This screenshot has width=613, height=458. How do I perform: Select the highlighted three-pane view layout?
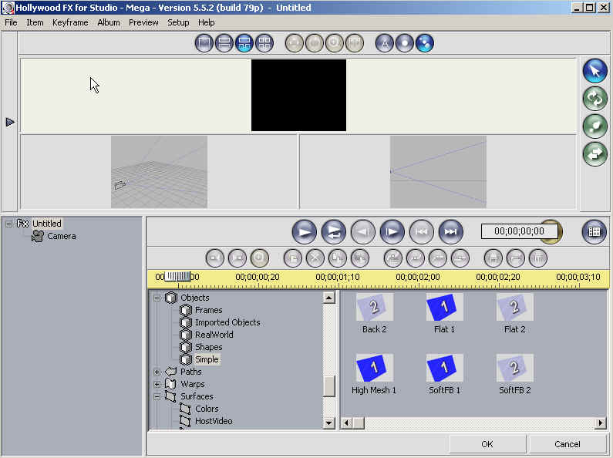click(x=244, y=43)
